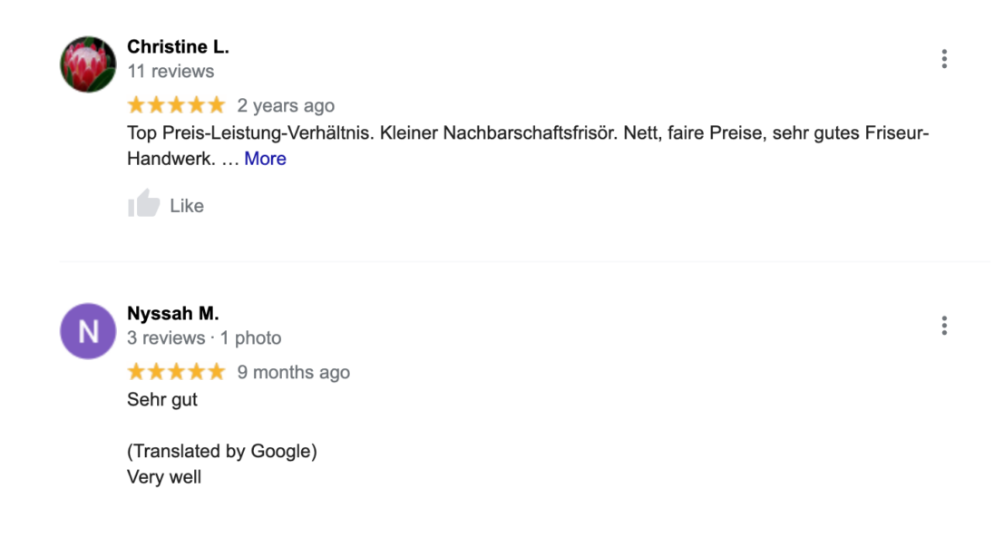Image resolution: width=994 pixels, height=547 pixels.
Task: Click the thumbs-up Like icon
Action: 144,204
